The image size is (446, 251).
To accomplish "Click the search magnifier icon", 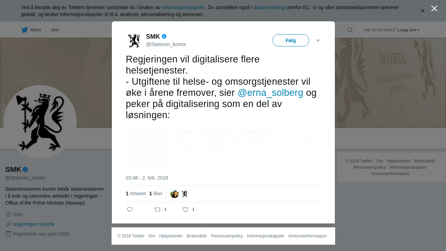I will tap(349, 30).
